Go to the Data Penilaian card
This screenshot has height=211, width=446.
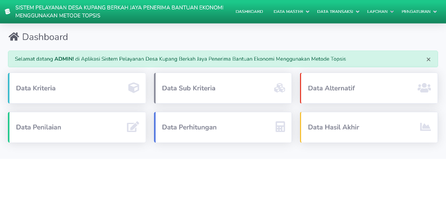point(77,127)
